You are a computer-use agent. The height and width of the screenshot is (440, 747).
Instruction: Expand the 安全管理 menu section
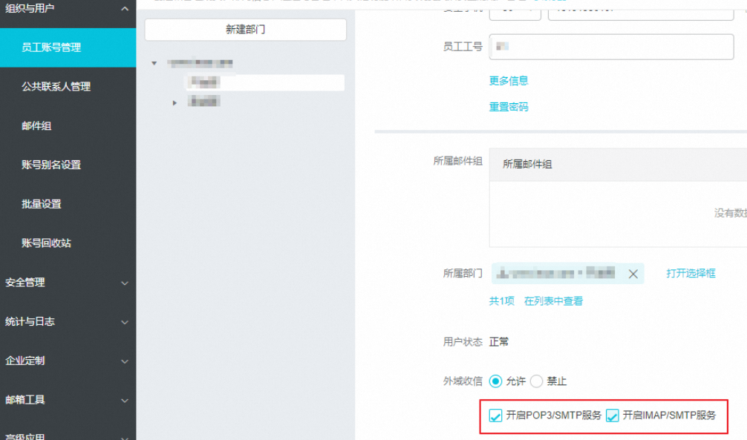tap(124, 283)
